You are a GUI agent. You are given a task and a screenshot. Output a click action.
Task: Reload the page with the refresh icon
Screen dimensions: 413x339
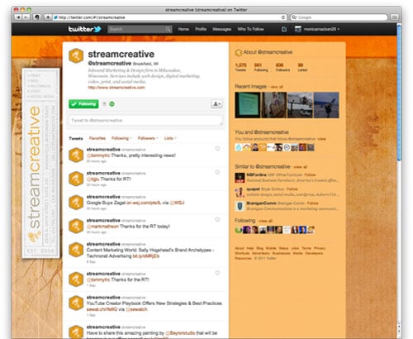(x=282, y=17)
